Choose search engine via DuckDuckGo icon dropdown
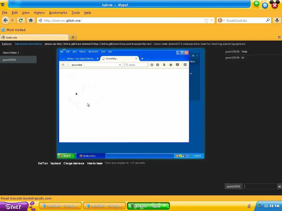The height and width of the screenshot is (211, 282). click(x=221, y=20)
